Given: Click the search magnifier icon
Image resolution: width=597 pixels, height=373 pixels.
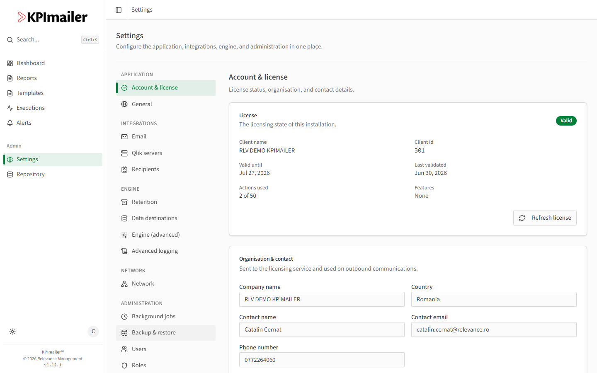Looking at the screenshot, I should click(10, 40).
